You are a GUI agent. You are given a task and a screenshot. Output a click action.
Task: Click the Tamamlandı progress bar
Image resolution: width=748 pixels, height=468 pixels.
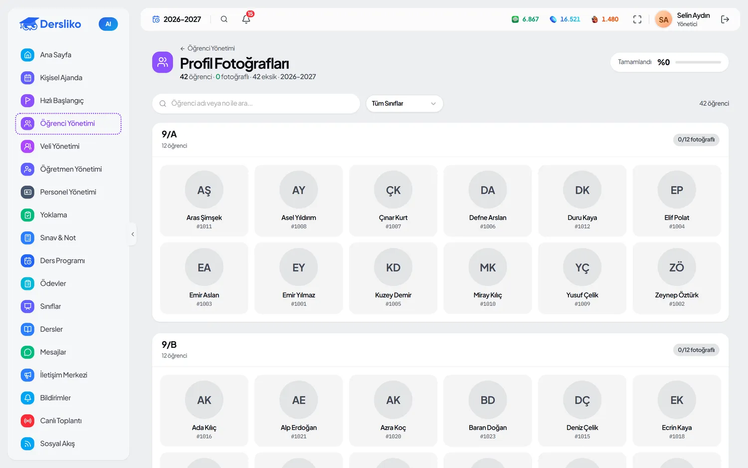click(x=698, y=62)
